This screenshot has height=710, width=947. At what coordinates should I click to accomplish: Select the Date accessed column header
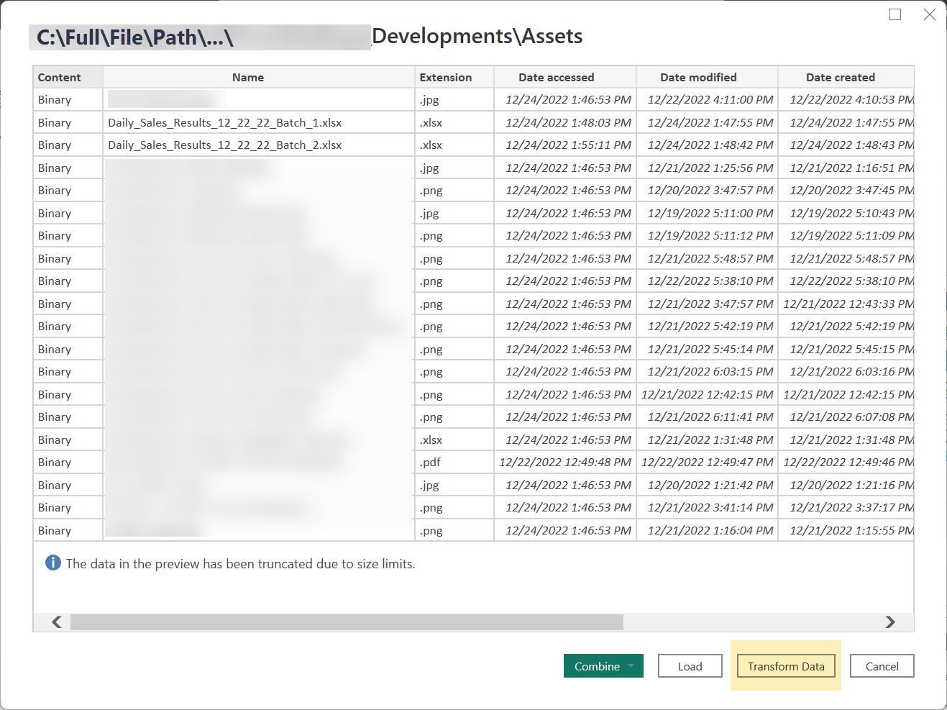coord(565,77)
